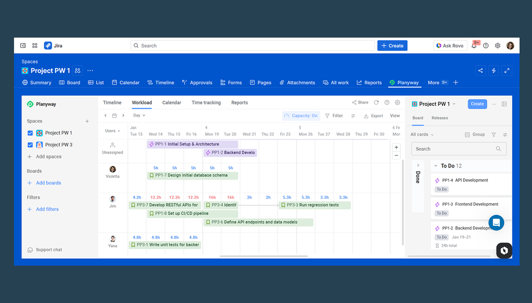The height and width of the screenshot is (303, 532).
Task: Add a new tab with the plus icon after More
Action: pyautogui.click(x=456, y=82)
